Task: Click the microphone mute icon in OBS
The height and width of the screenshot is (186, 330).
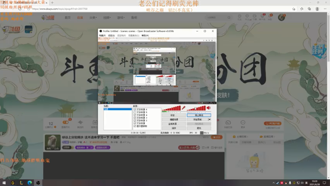Action: [x=184, y=108]
